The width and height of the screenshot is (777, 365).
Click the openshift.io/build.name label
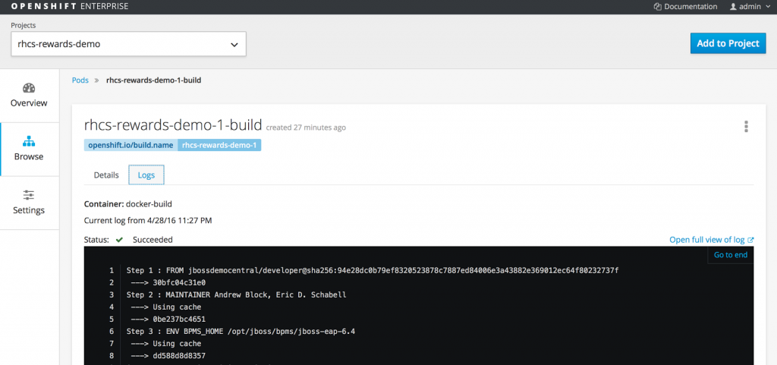(131, 146)
